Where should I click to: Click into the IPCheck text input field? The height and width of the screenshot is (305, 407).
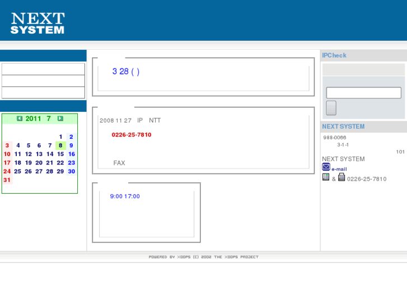(363, 93)
